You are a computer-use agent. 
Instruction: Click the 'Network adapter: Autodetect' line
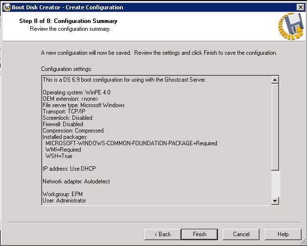76,181
